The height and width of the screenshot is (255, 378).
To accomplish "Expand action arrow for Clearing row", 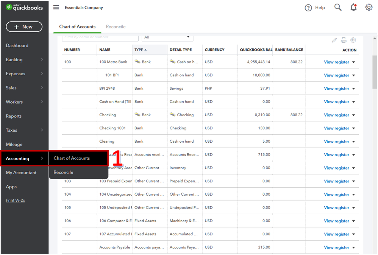I will click(353, 141).
